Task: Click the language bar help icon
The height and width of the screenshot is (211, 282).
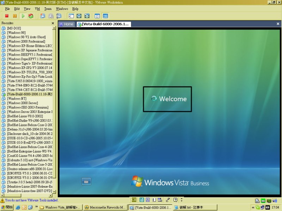Action: click(x=175, y=200)
